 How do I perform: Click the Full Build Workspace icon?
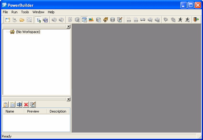tap(136, 20)
